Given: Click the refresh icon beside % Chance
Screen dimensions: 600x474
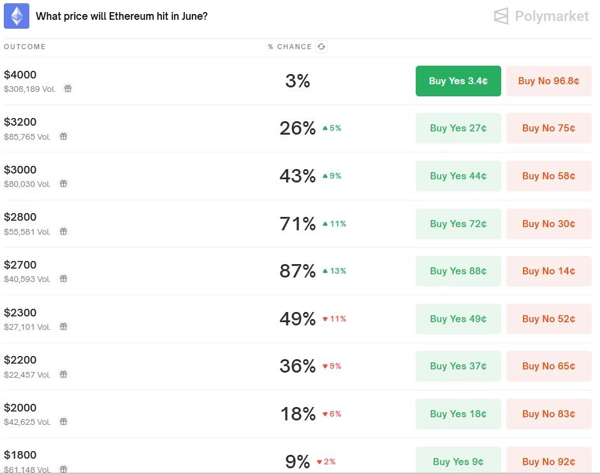Looking at the screenshot, I should tap(321, 47).
